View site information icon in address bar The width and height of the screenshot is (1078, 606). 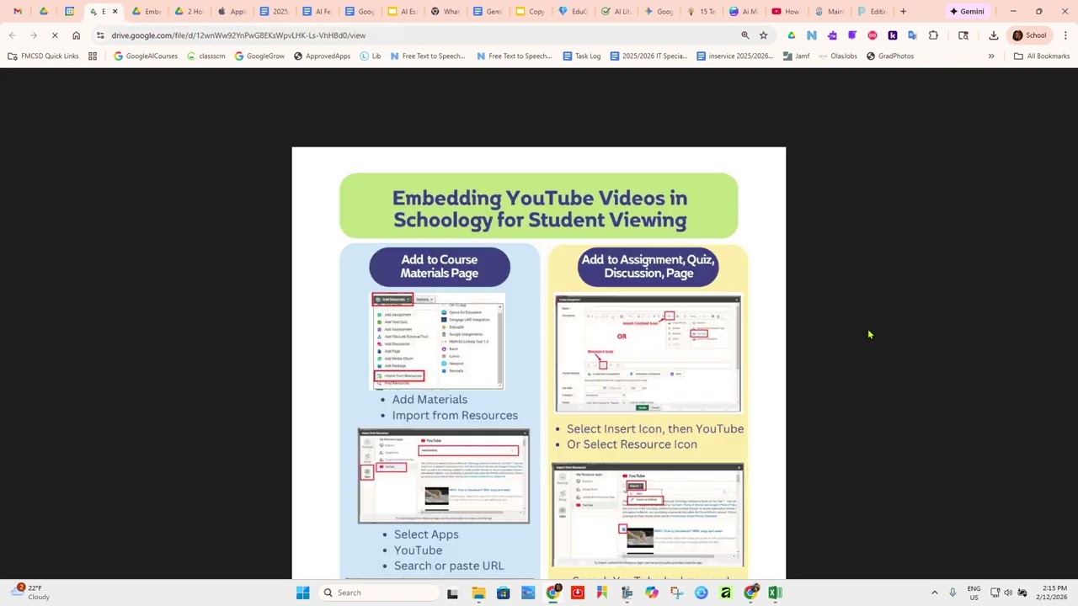[100, 35]
